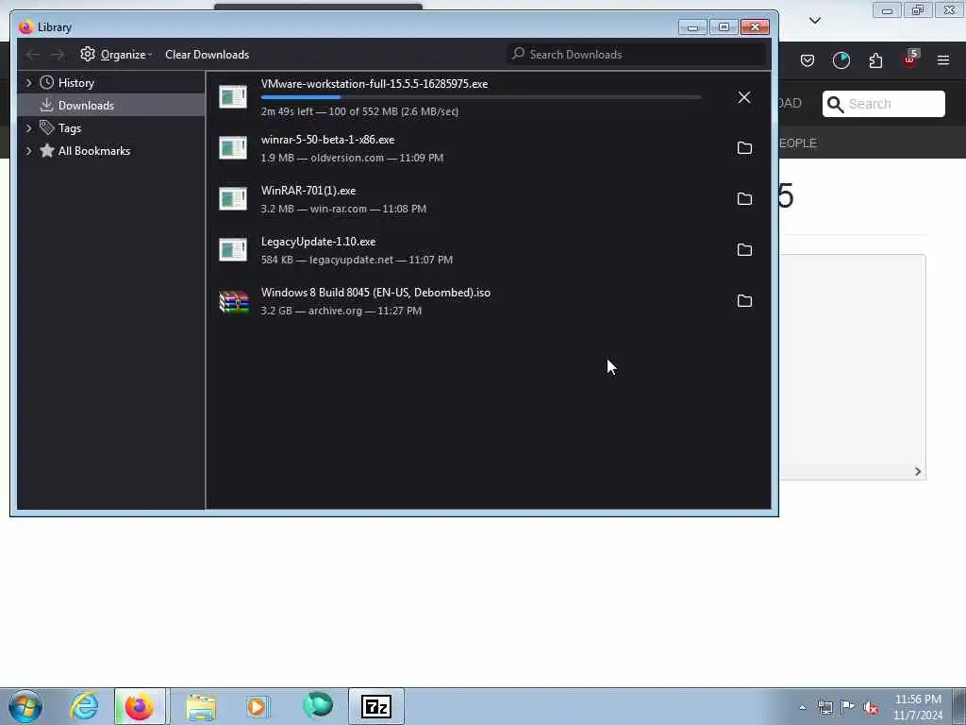Screen dimensions: 966x725
Task: Click the website search magnifier icon
Action: tap(835, 104)
